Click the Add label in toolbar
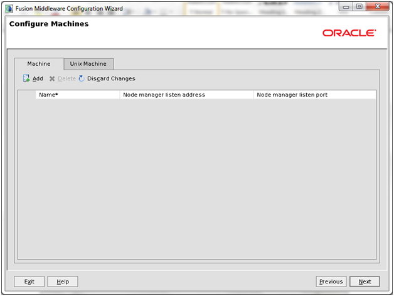 click(38, 78)
